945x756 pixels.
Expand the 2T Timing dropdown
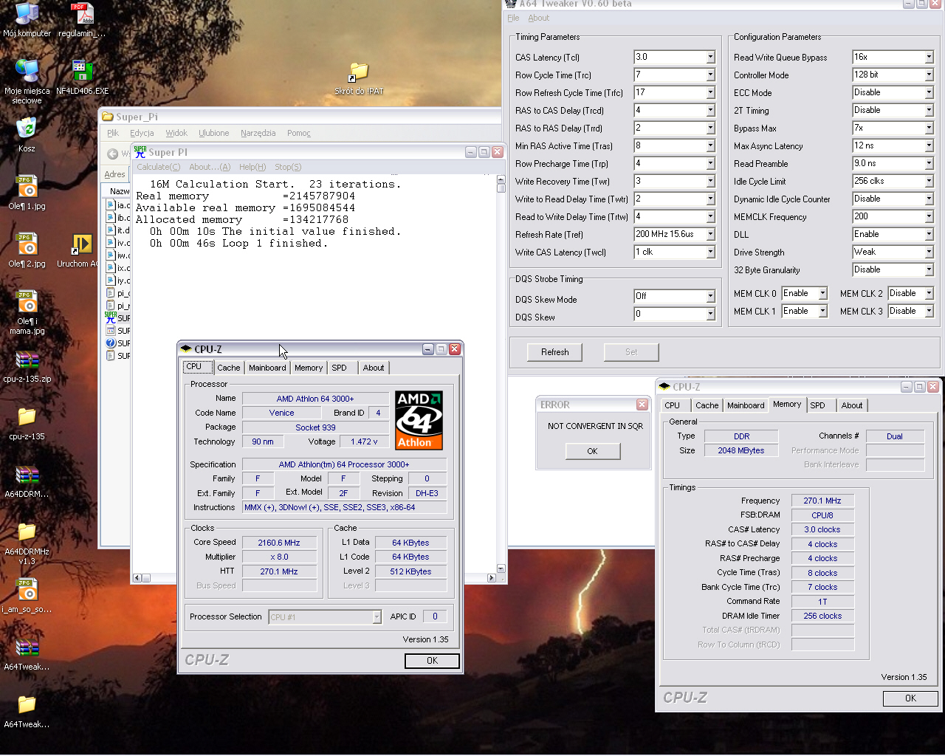click(929, 110)
